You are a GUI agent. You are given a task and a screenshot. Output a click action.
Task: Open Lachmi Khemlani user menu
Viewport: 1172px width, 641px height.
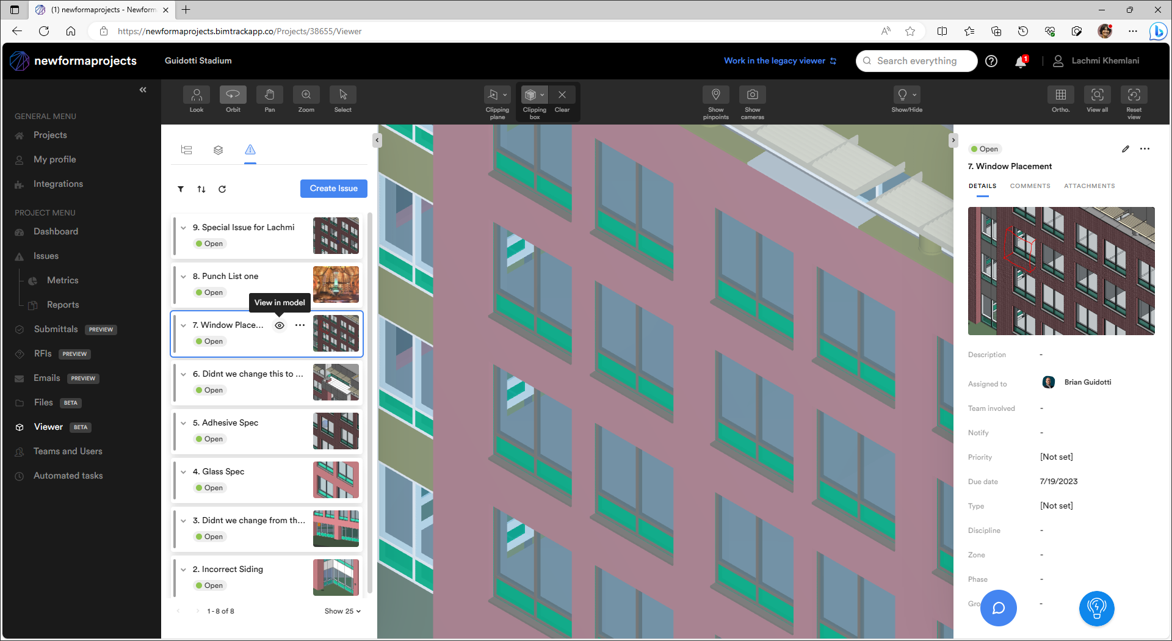pos(1096,61)
